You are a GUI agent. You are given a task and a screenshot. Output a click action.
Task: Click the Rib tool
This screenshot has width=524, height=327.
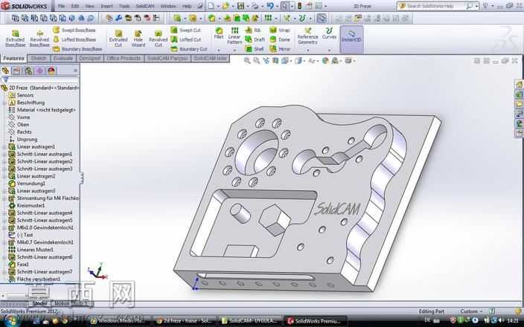coord(253,30)
